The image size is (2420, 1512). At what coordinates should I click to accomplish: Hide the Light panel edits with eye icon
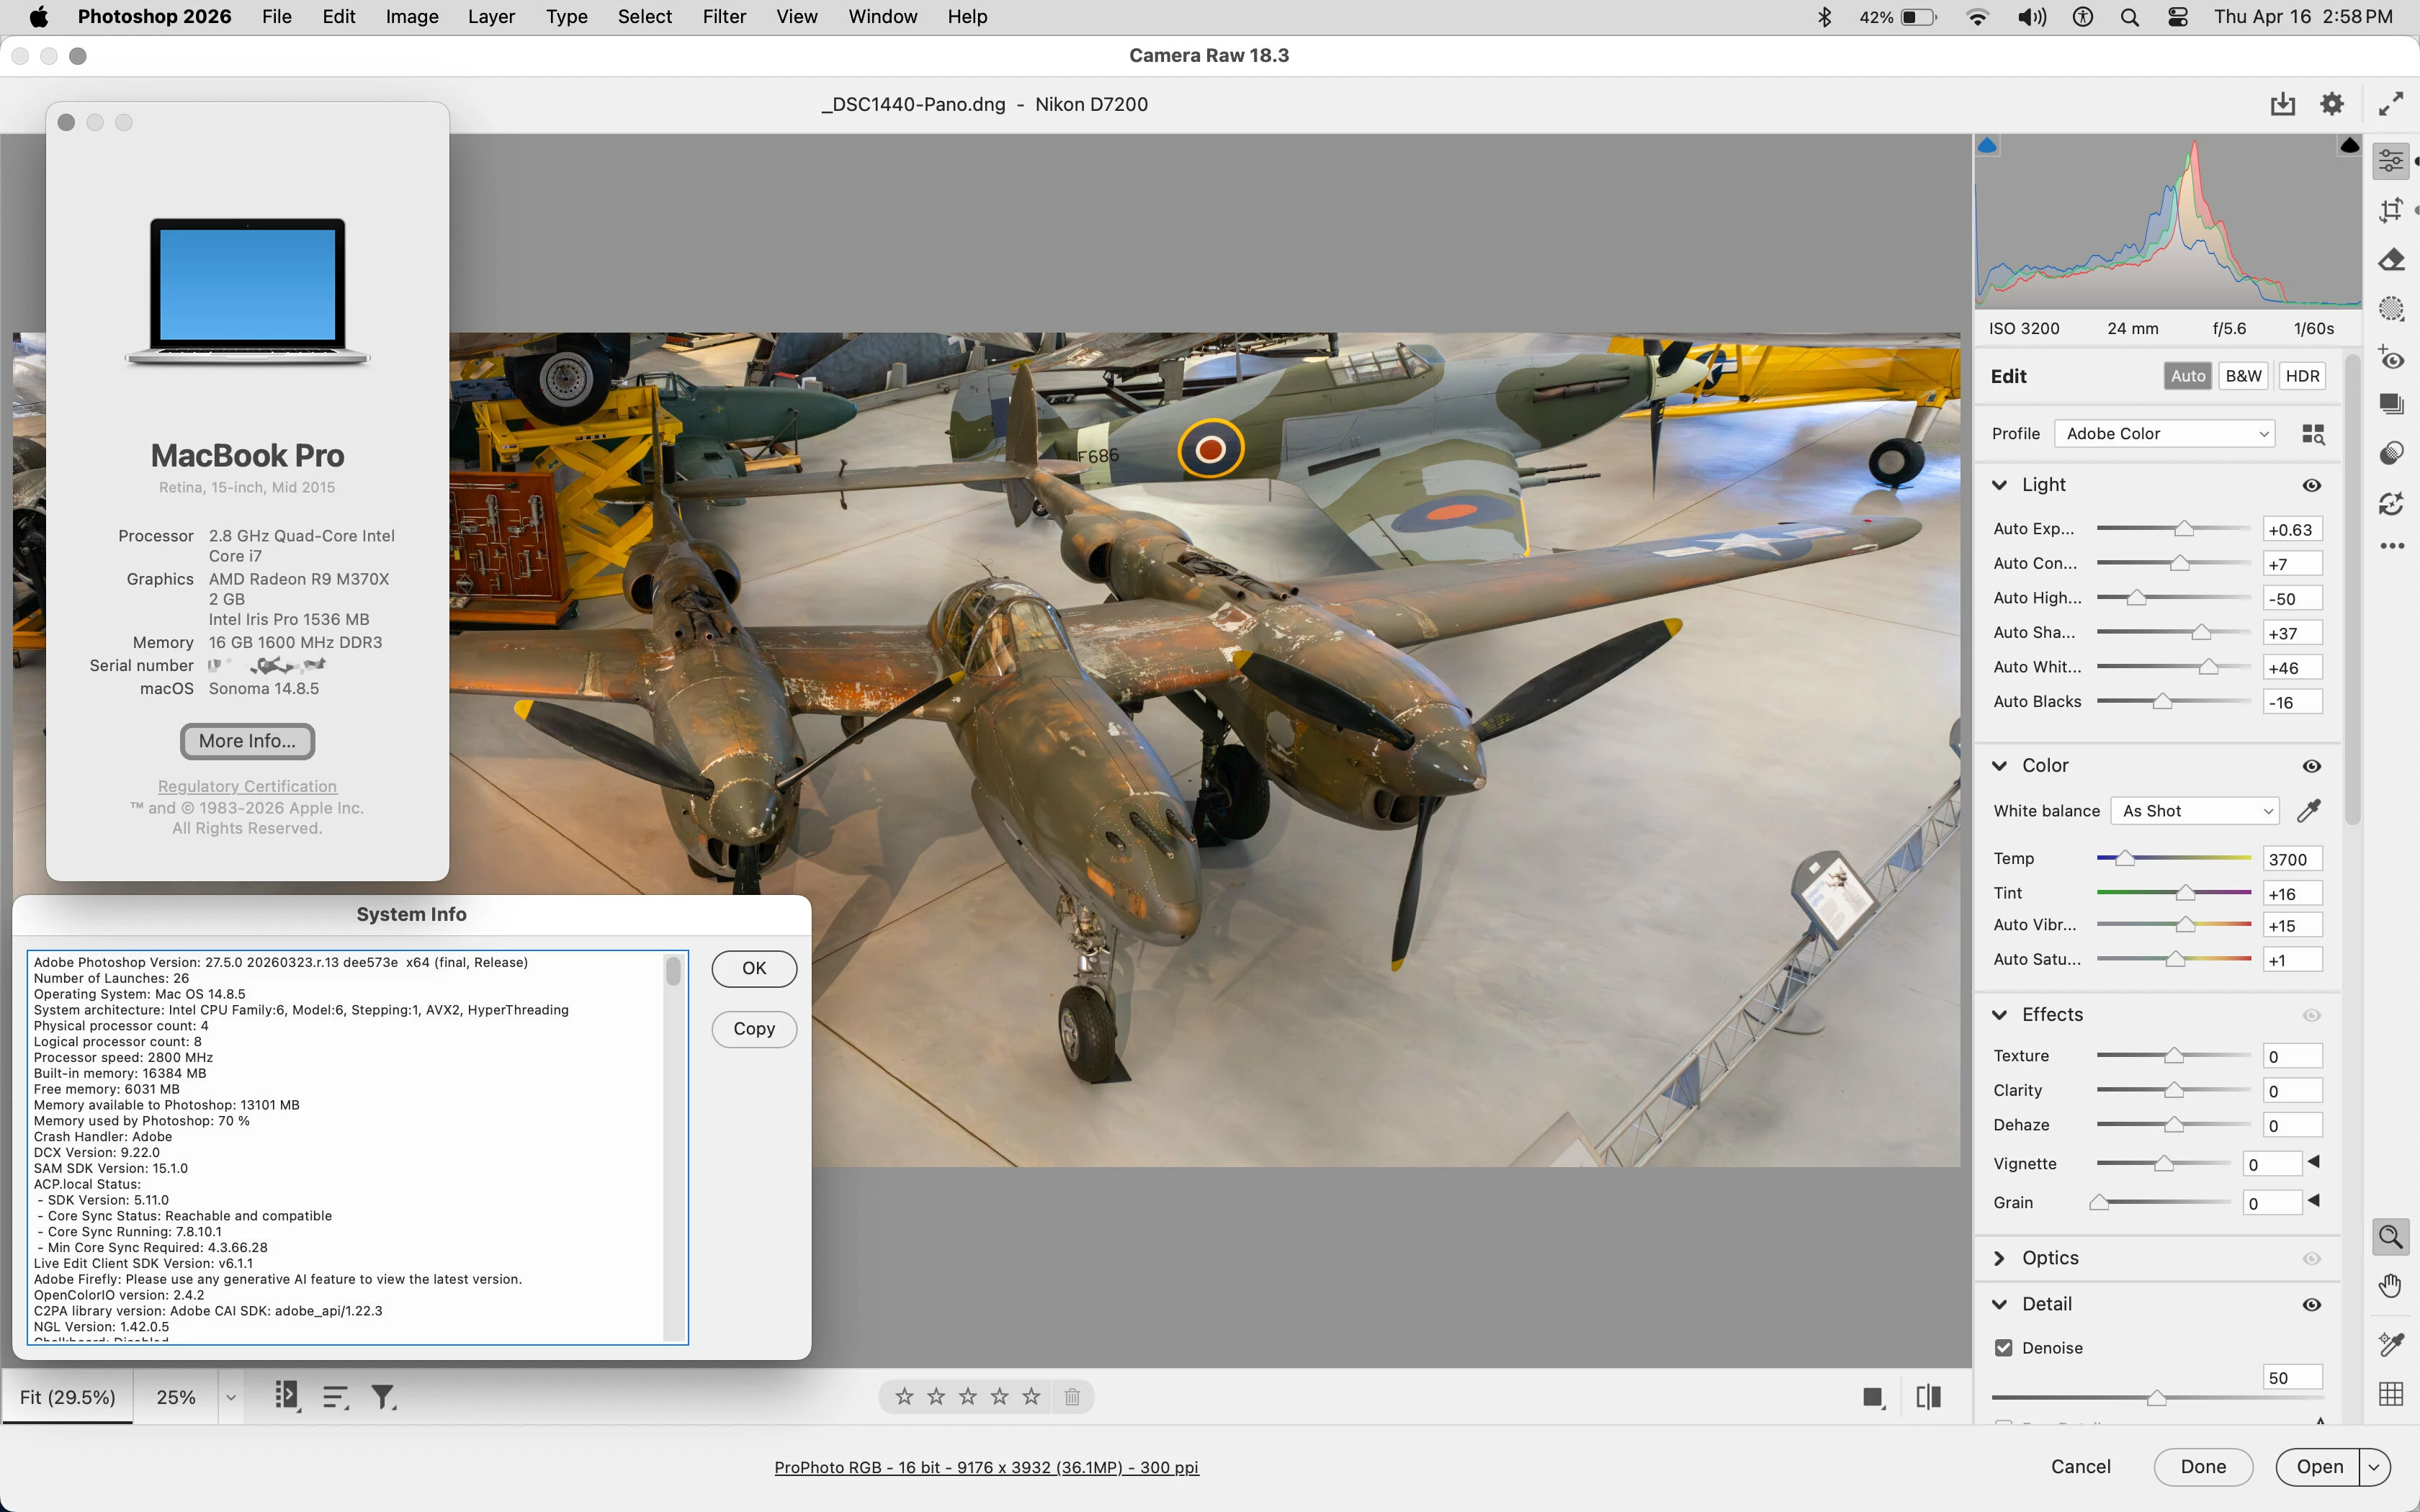pyautogui.click(x=2311, y=485)
